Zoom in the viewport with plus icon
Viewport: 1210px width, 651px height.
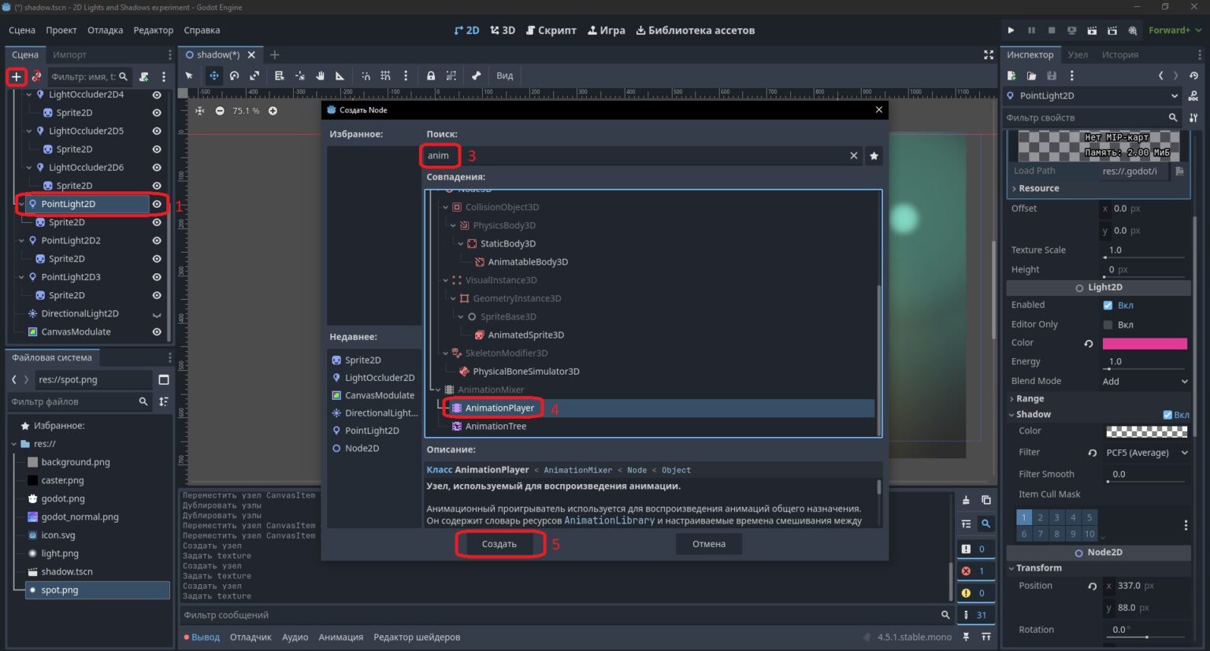click(x=273, y=111)
